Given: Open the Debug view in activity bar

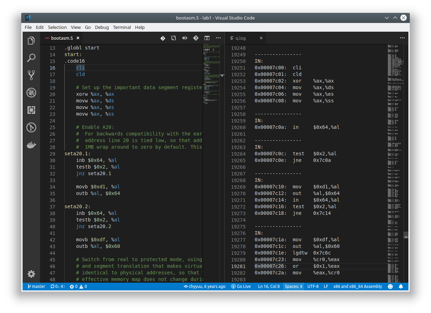Looking at the screenshot, I should (31, 93).
